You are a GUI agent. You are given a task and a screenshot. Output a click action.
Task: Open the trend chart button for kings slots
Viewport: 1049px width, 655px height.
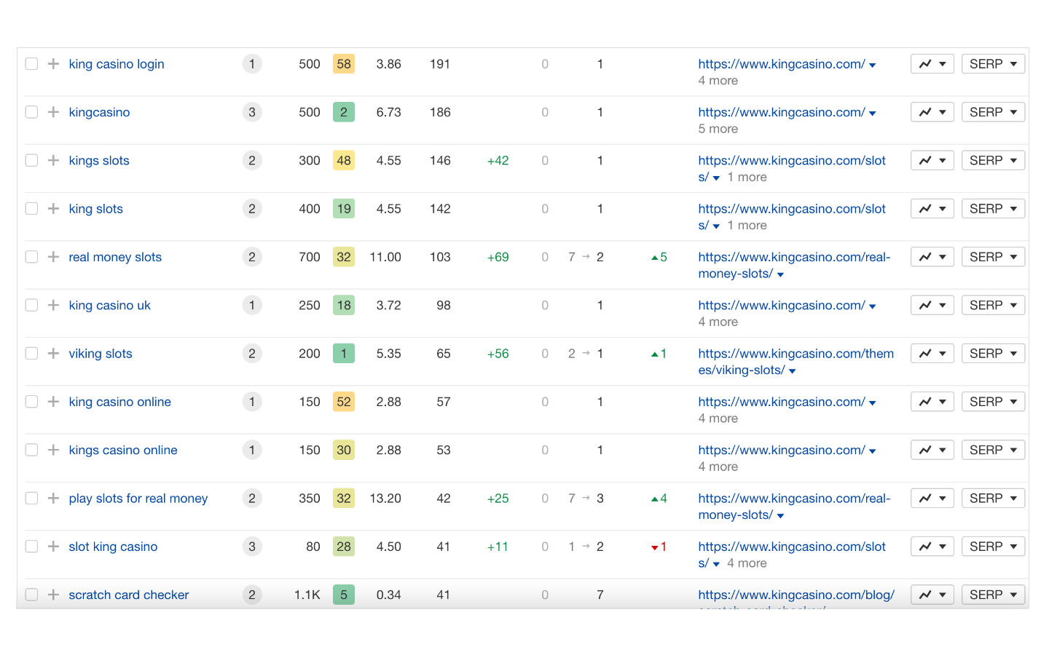[x=932, y=160]
